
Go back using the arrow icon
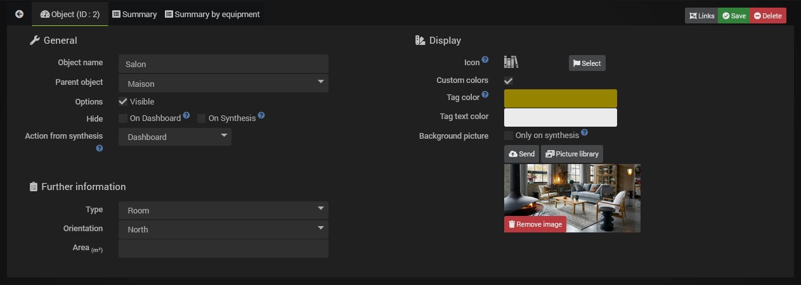point(19,14)
